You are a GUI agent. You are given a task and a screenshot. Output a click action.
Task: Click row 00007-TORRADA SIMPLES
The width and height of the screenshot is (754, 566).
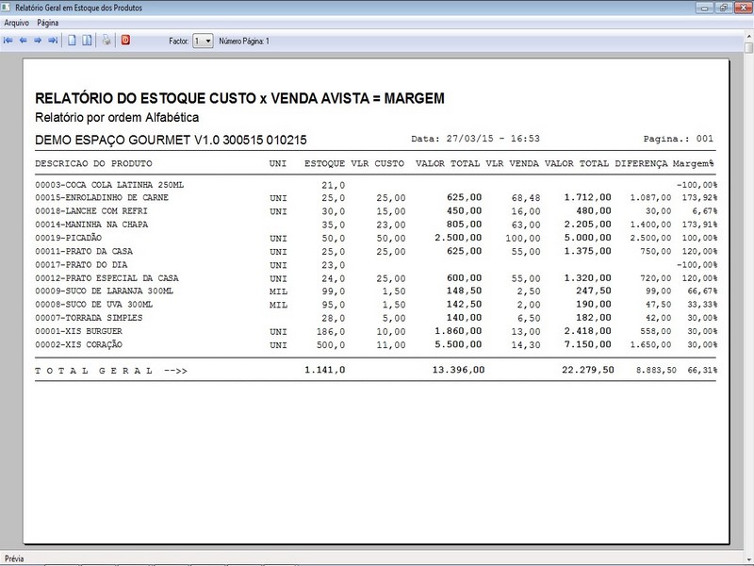click(x=376, y=318)
